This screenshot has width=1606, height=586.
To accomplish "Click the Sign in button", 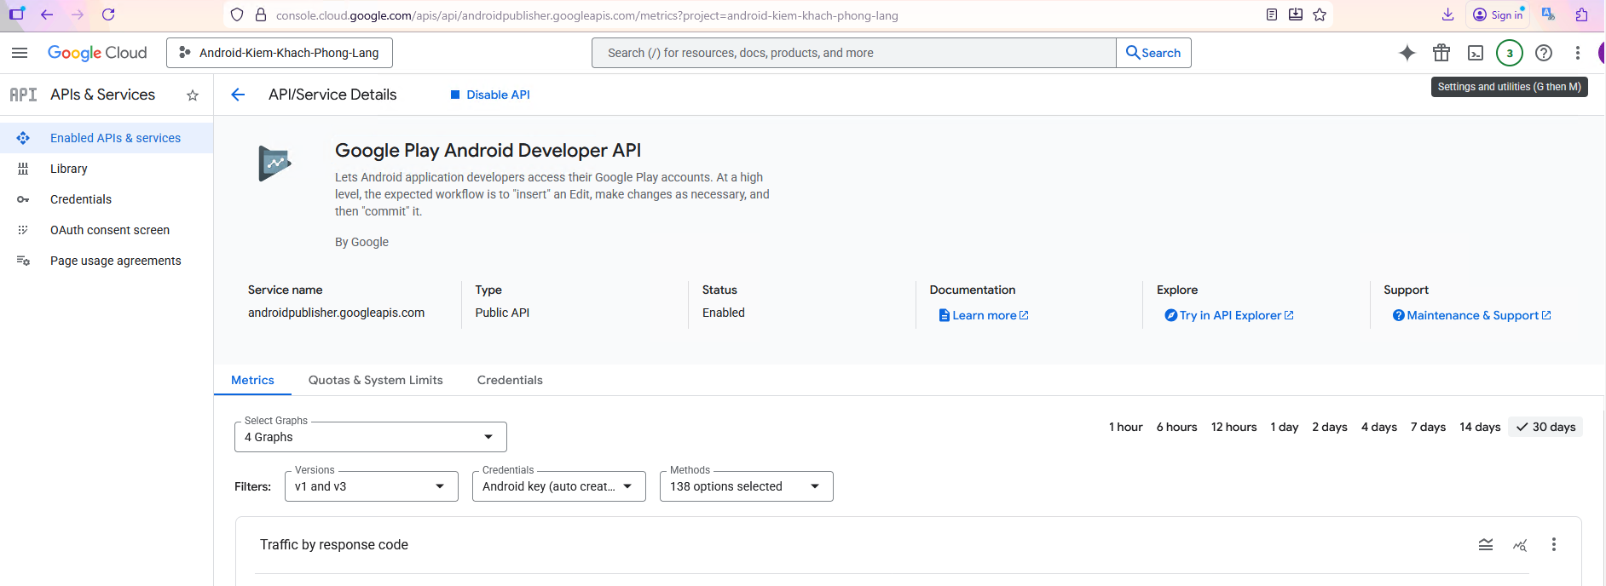I will (x=1498, y=14).
